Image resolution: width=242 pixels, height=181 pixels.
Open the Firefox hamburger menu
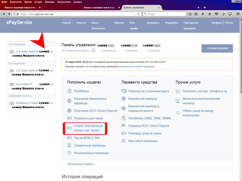coord(238,14)
